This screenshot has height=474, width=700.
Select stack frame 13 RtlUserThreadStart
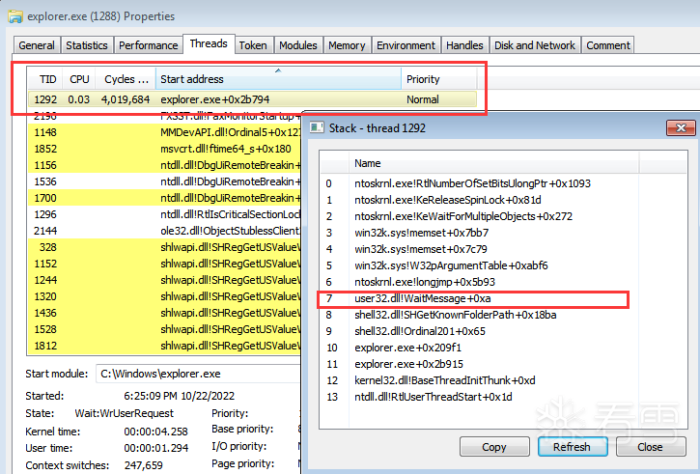[480, 397]
